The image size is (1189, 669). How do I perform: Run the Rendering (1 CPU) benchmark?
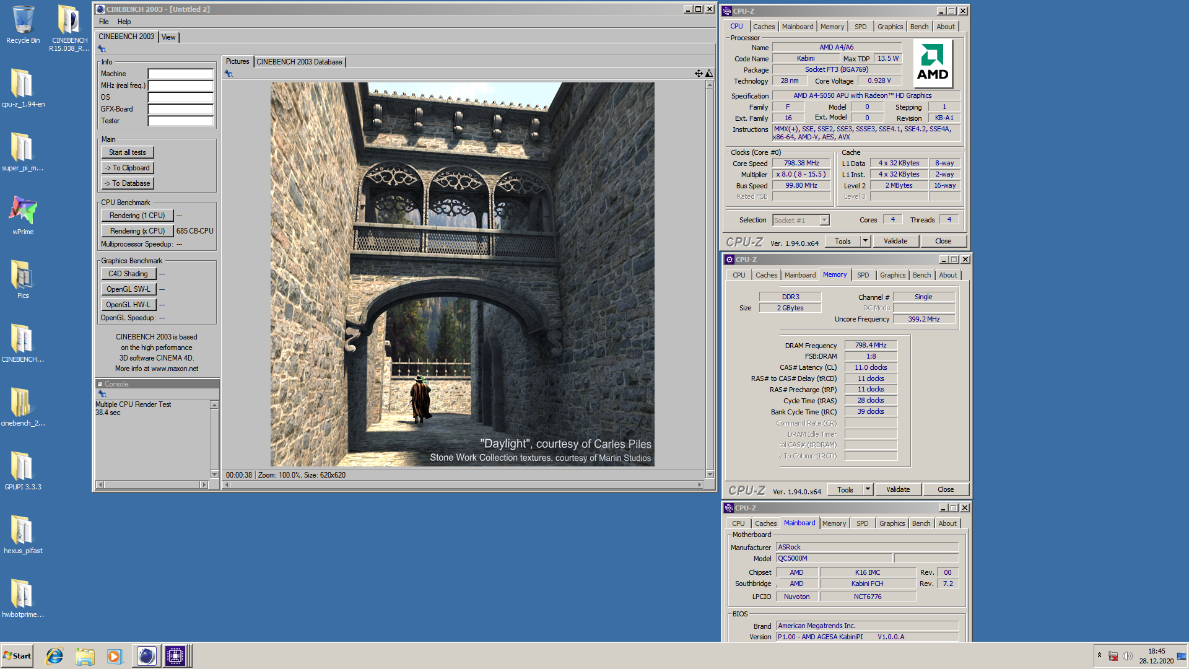click(137, 216)
